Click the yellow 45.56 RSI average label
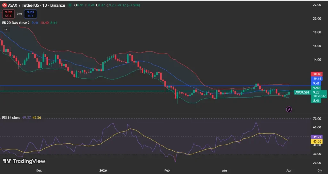 [x=316, y=141]
